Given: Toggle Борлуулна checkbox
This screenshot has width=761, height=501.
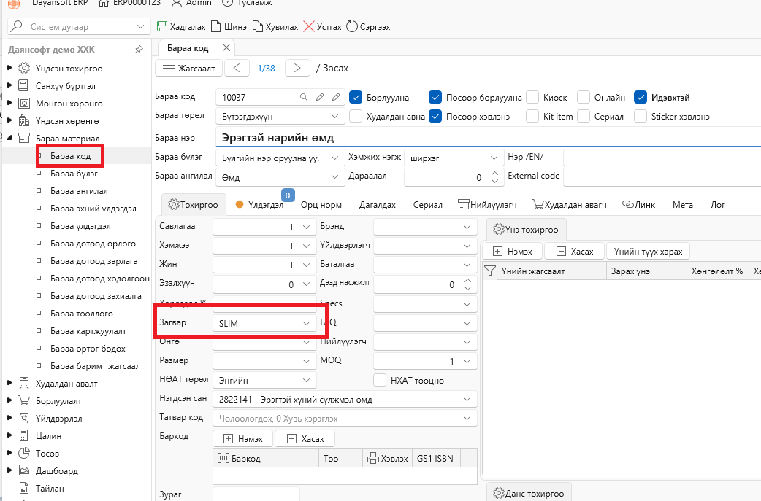Looking at the screenshot, I should pos(356,98).
